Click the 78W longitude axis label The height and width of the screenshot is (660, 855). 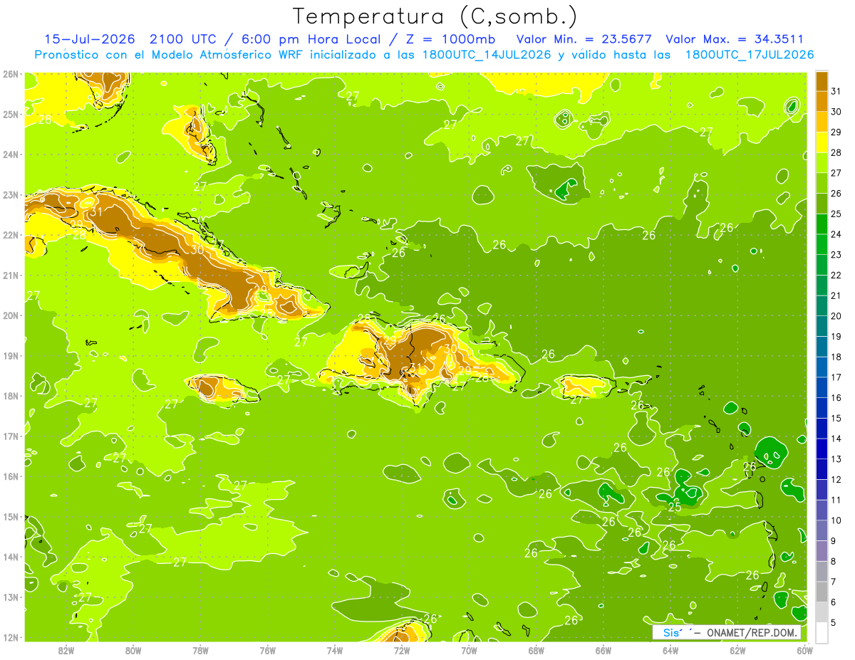[200, 650]
